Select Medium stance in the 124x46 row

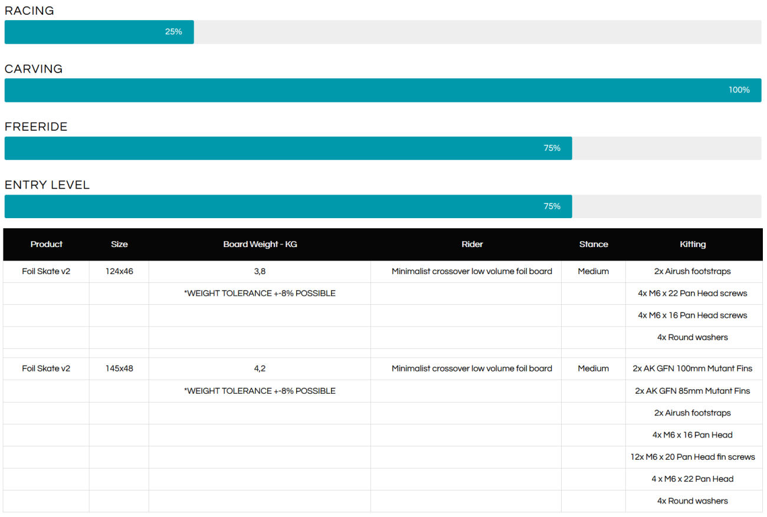pyautogui.click(x=594, y=272)
